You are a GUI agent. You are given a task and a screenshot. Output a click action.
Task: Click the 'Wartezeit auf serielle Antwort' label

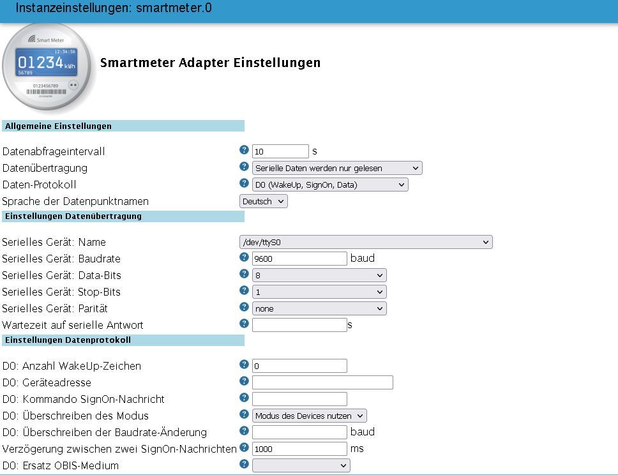point(73,325)
